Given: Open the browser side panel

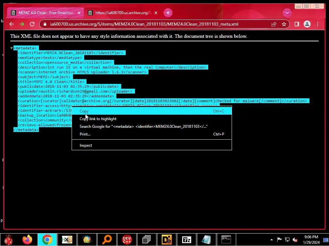Looking at the screenshot, I should (x=297, y=24).
